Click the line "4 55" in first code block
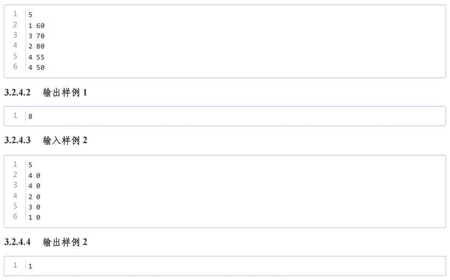The image size is (450, 280). click(37, 57)
